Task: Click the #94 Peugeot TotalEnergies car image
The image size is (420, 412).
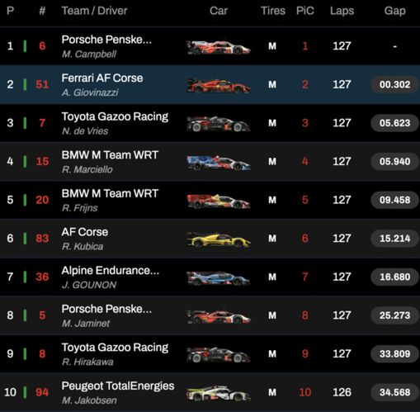Action: pyautogui.click(x=219, y=394)
